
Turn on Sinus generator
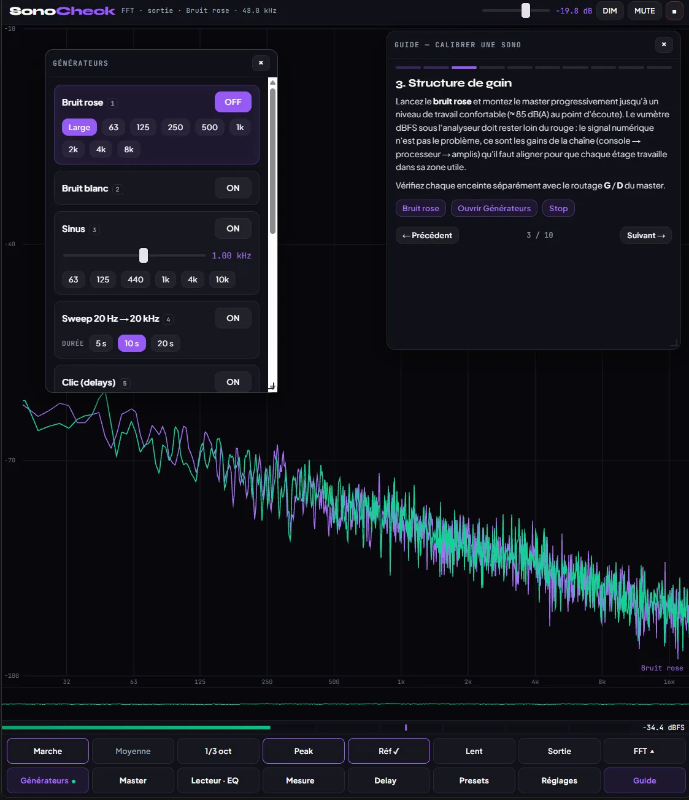(233, 228)
